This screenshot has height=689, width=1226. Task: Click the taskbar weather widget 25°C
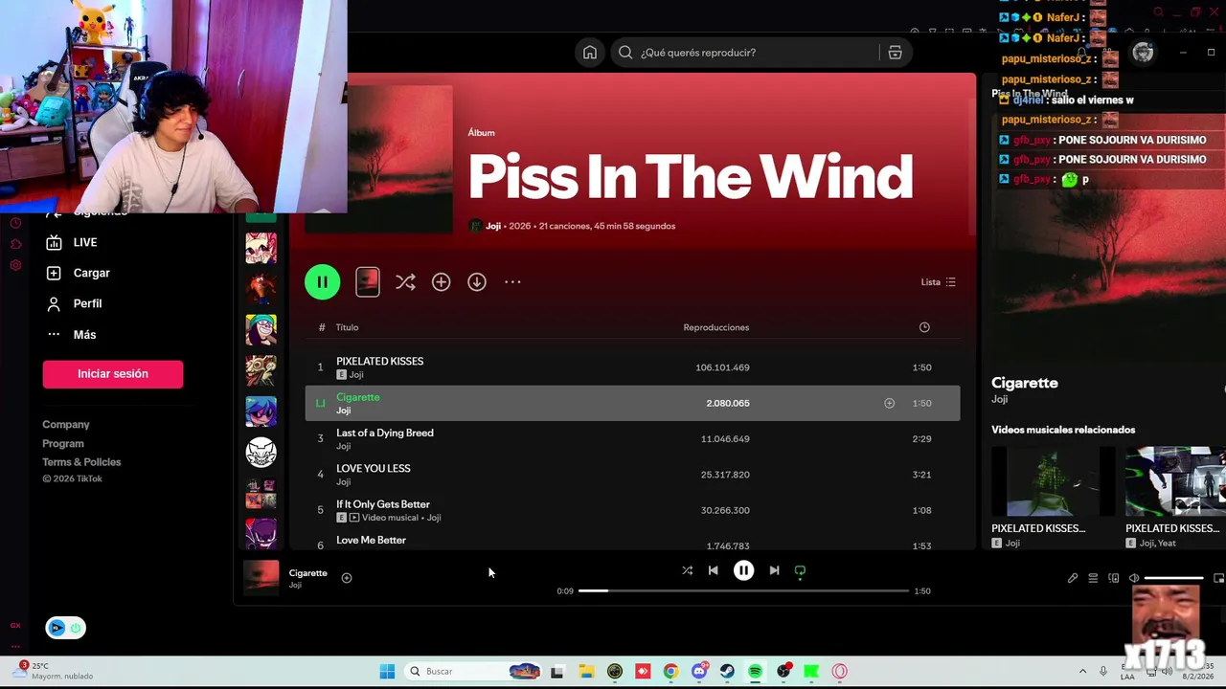56,671
